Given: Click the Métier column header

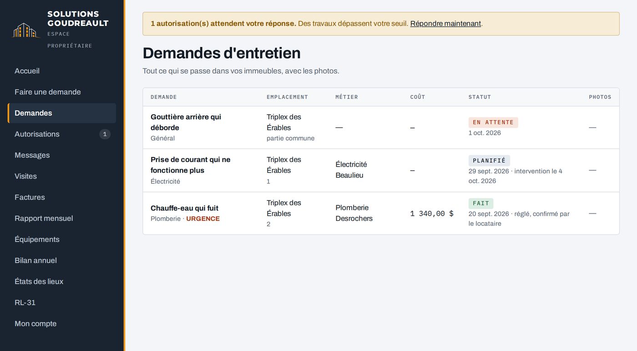Looking at the screenshot, I should 347,97.
